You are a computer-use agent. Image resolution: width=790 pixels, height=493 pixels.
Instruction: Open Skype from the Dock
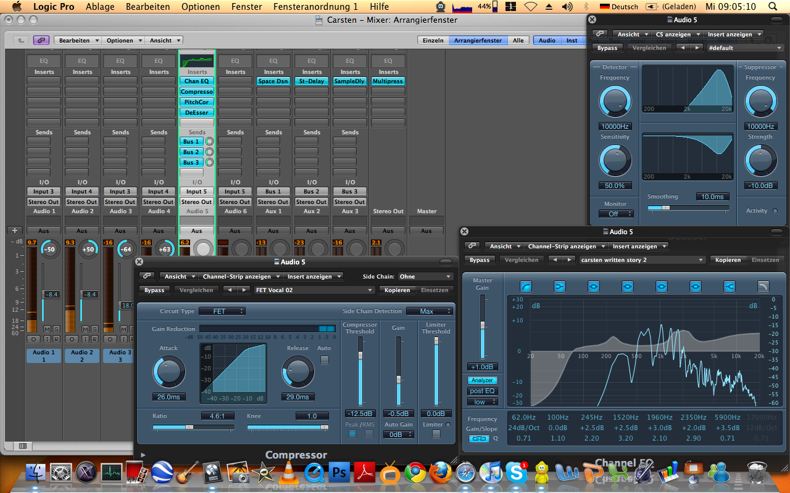pos(516,473)
